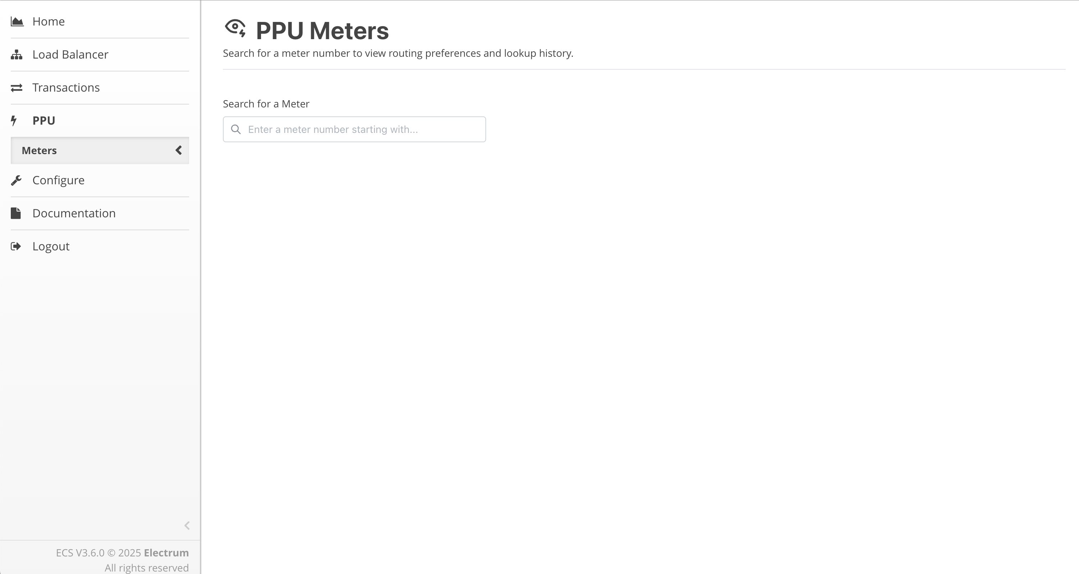The height and width of the screenshot is (574, 1079).
Task: Click the Documentation file icon
Action: (x=16, y=213)
